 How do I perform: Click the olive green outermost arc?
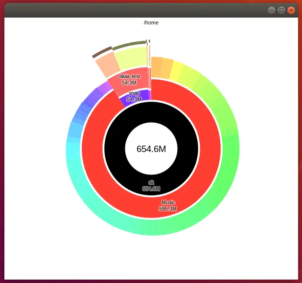tap(130, 45)
